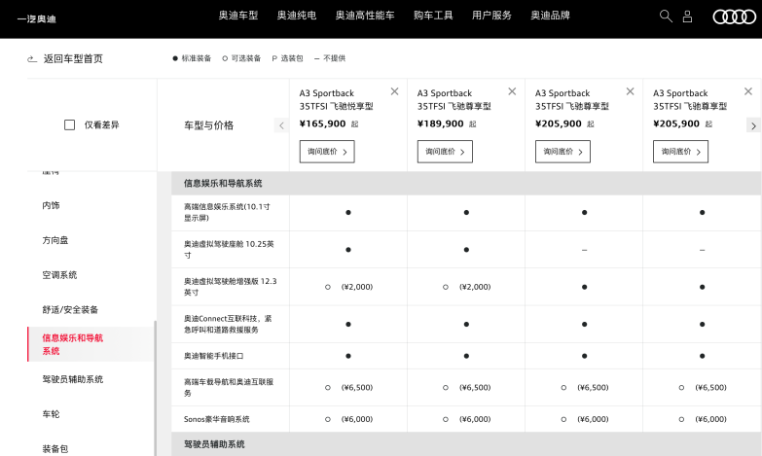Select Sonos ¥6,000 option in third column
Screen dimensions: 762x456
tap(563, 419)
